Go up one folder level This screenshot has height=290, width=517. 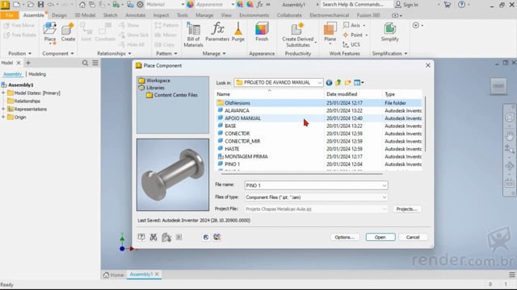coord(338,82)
